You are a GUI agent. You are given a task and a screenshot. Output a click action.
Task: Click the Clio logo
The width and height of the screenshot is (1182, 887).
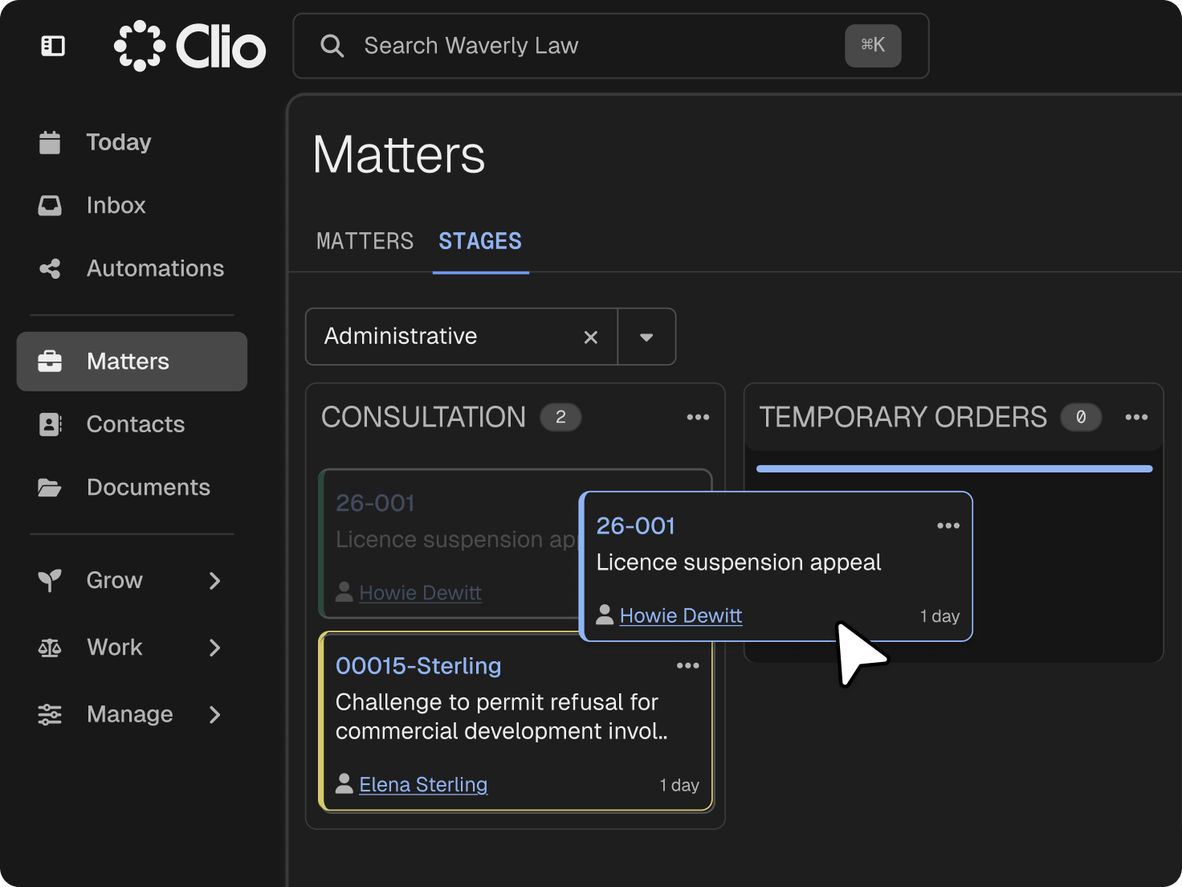[x=190, y=46]
